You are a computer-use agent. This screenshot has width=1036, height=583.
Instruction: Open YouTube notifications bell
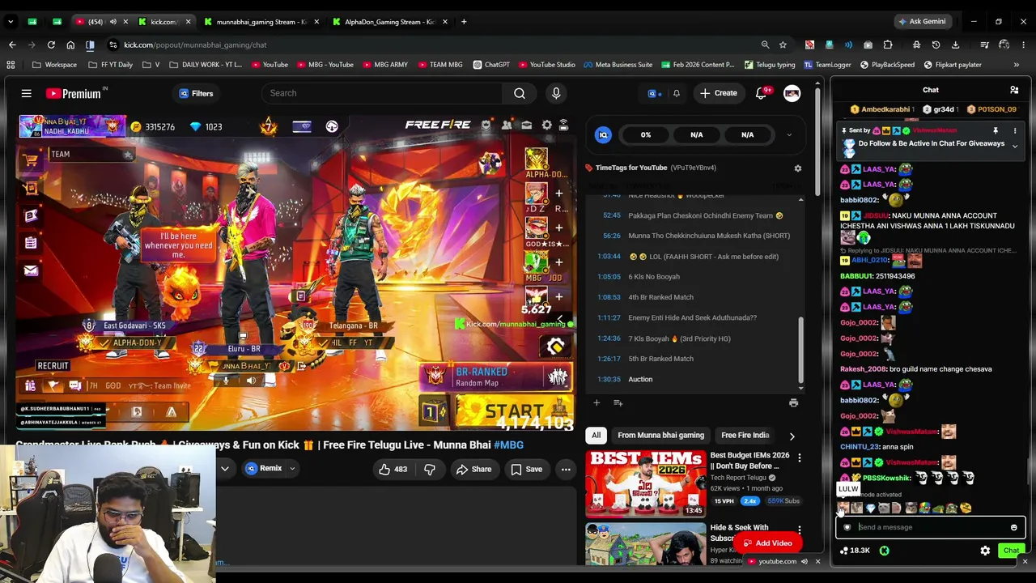(762, 93)
